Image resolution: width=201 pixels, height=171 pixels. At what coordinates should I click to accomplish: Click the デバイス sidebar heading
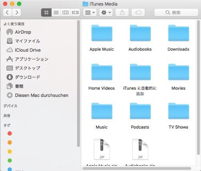click(10, 106)
